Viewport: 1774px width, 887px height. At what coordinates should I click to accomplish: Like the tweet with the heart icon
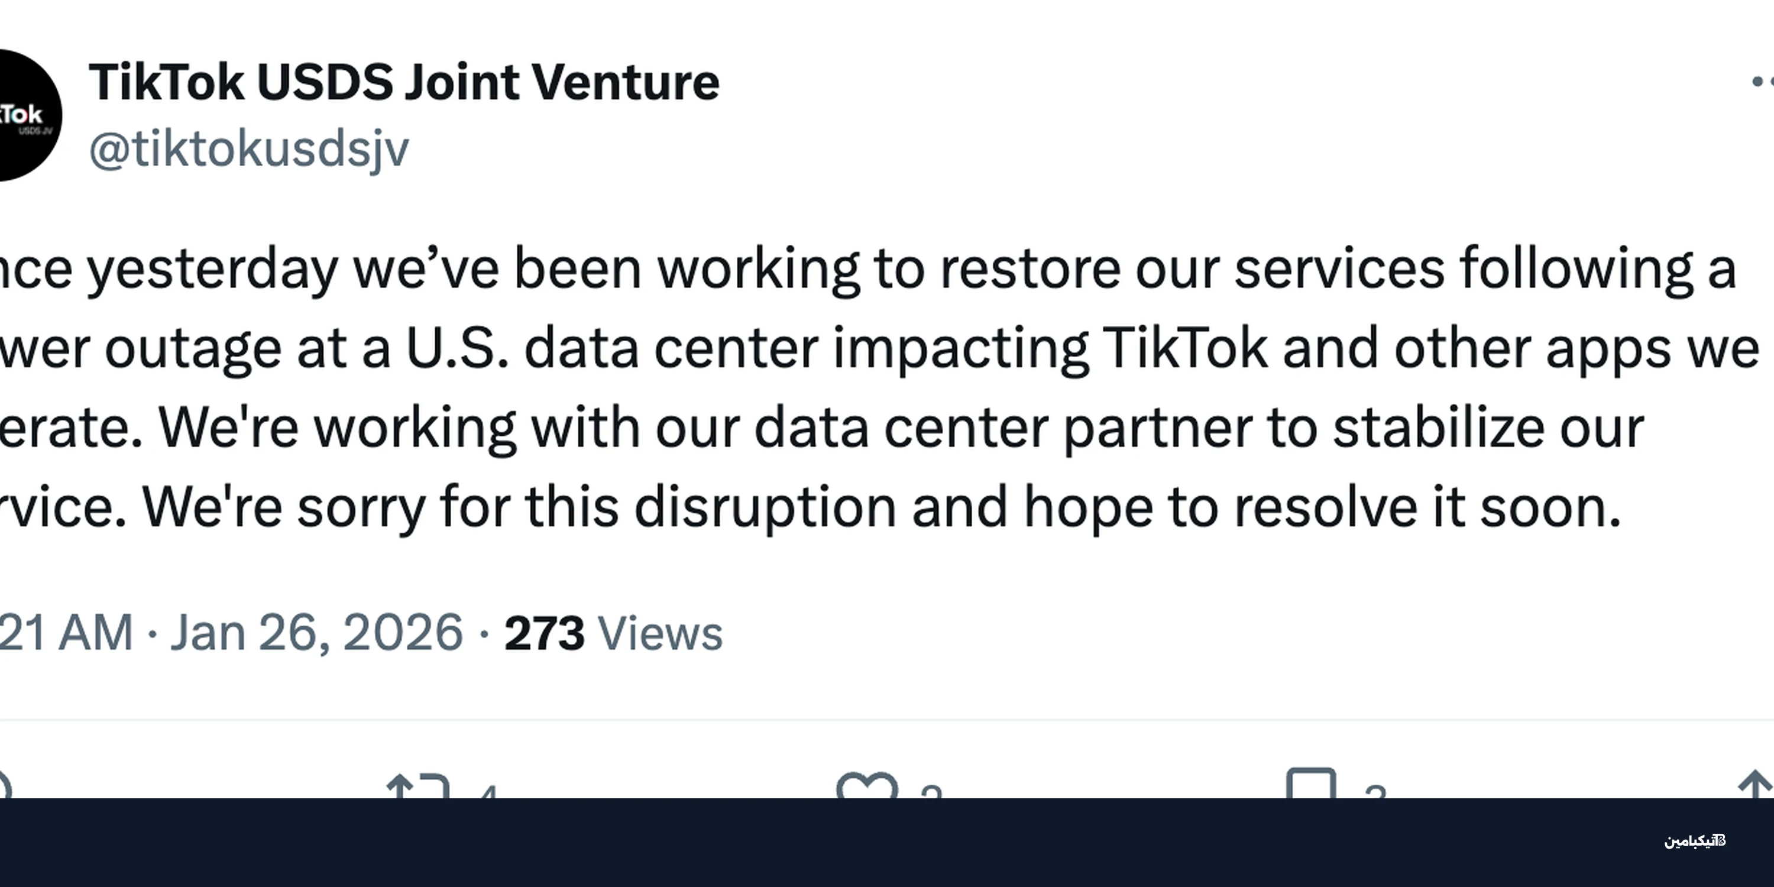pyautogui.click(x=866, y=786)
